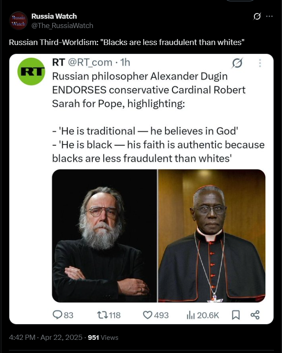The image size is (282, 353).
Task: Open the post's three-dot more menu
Action: [x=269, y=17]
